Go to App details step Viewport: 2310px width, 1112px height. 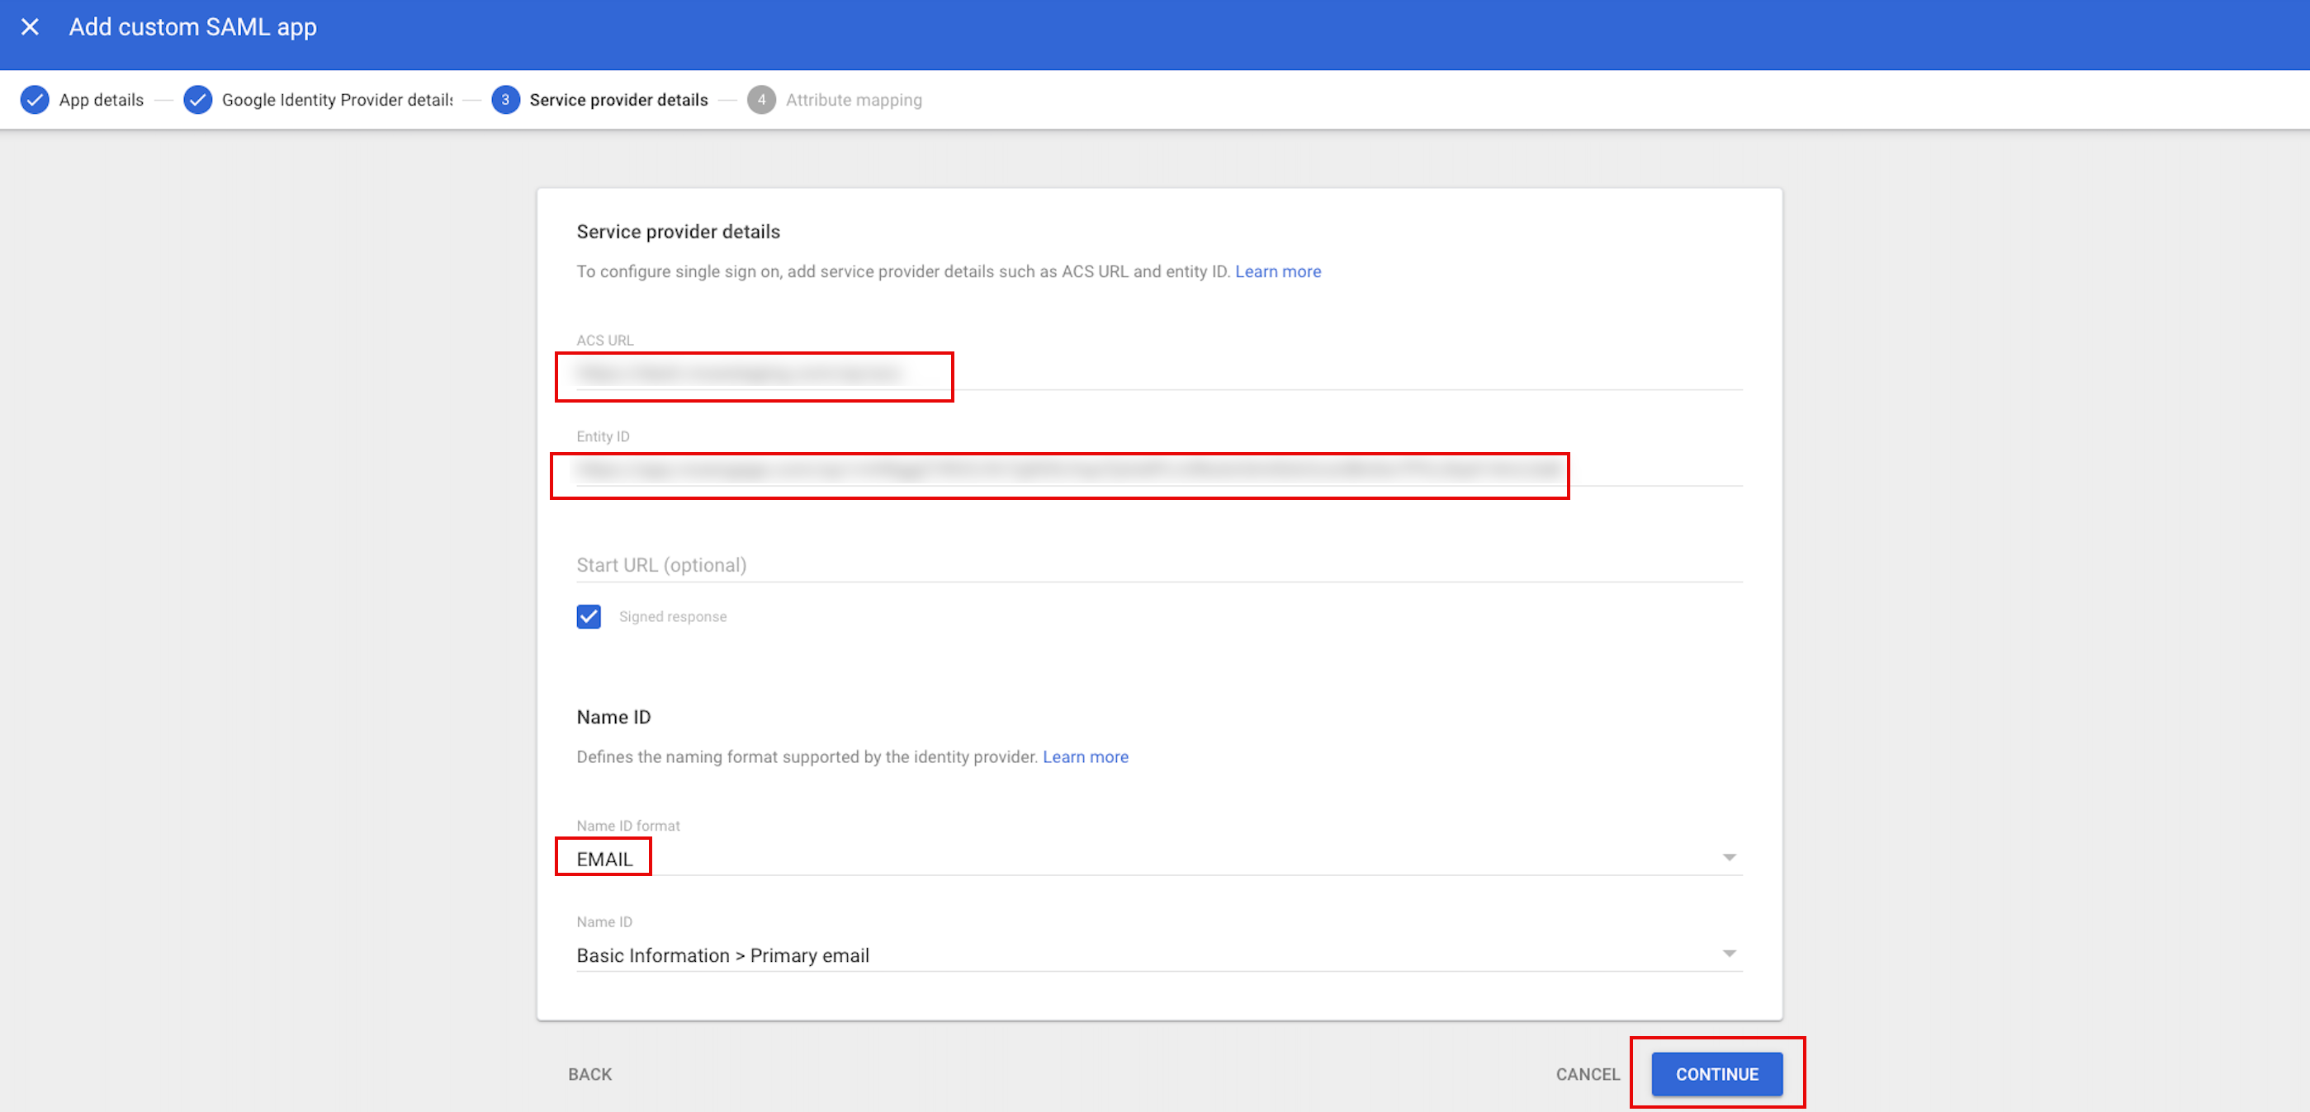point(102,100)
